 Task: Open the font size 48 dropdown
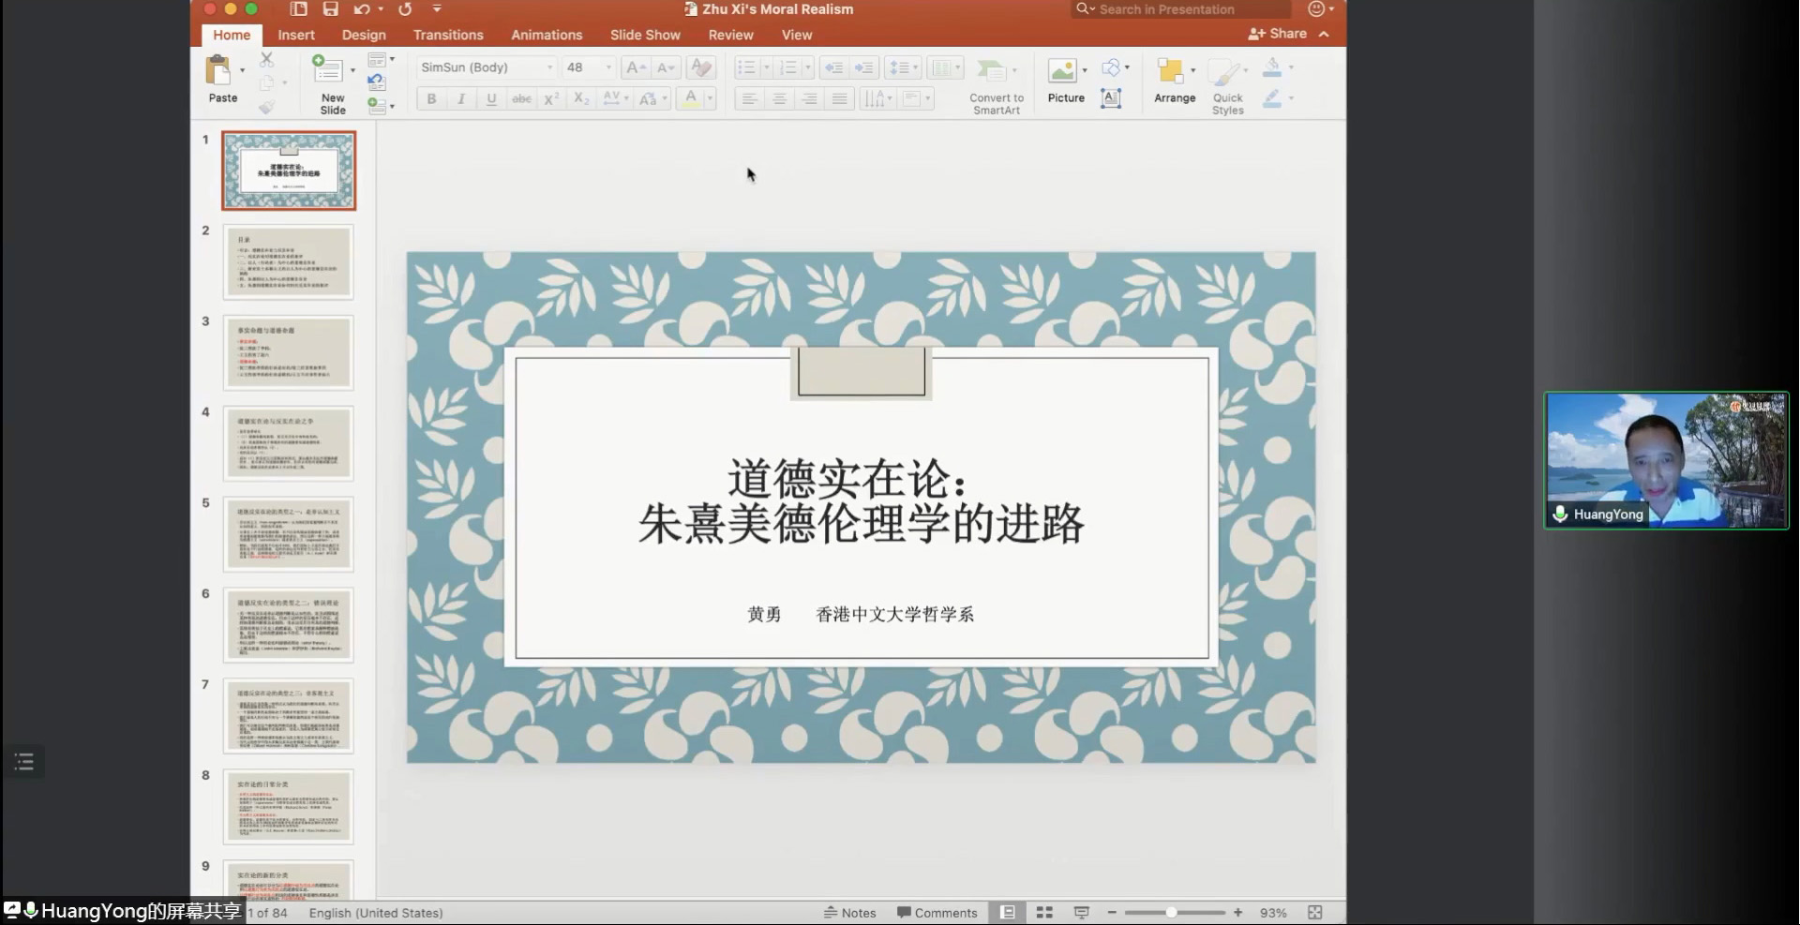[x=608, y=67]
